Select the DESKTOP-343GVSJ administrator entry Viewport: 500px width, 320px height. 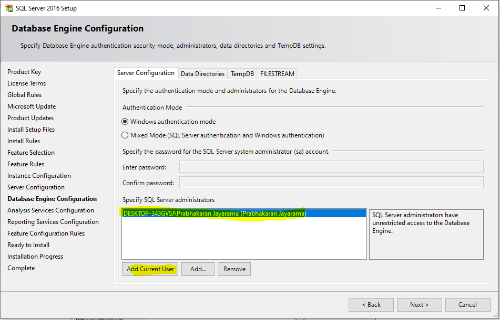244,214
